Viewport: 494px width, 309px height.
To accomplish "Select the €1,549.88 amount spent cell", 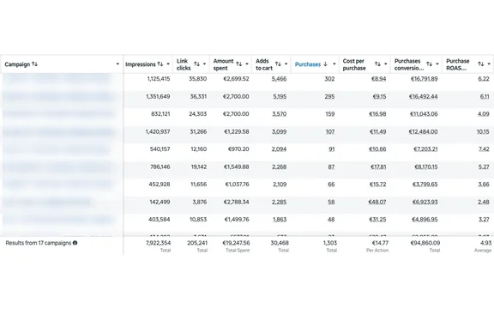I will [237, 167].
